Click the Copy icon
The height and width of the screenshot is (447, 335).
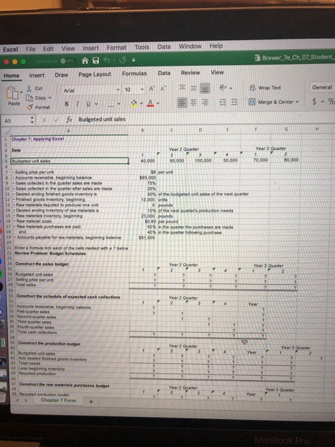[29, 98]
